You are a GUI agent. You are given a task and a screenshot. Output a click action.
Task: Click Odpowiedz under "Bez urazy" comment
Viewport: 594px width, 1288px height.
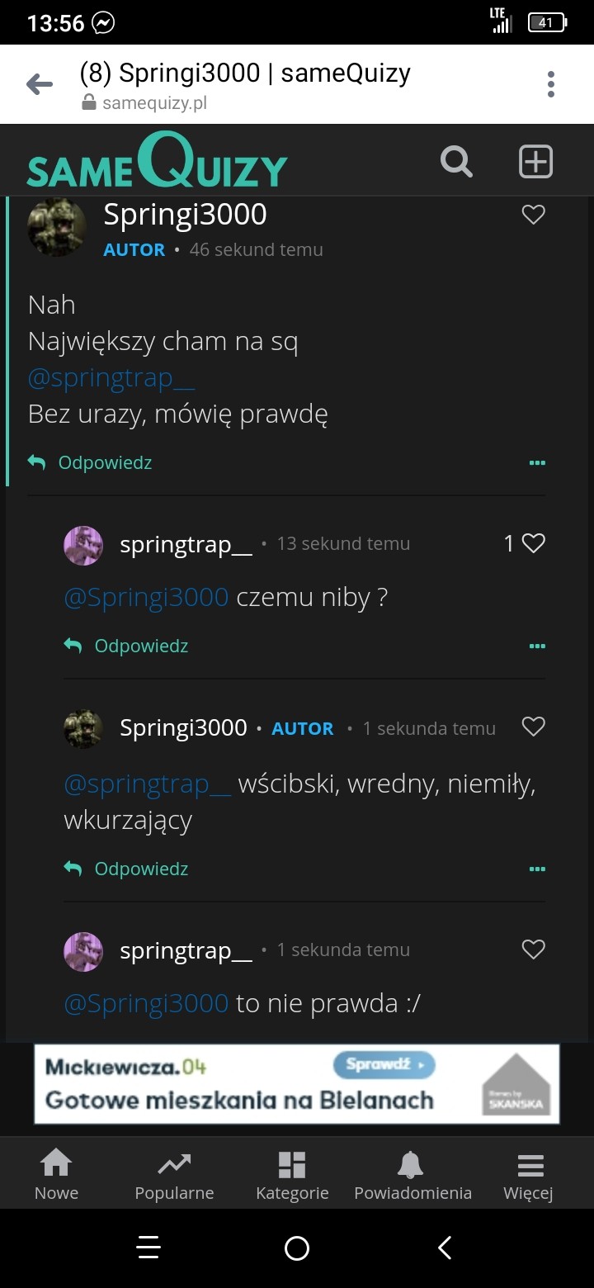tap(105, 463)
